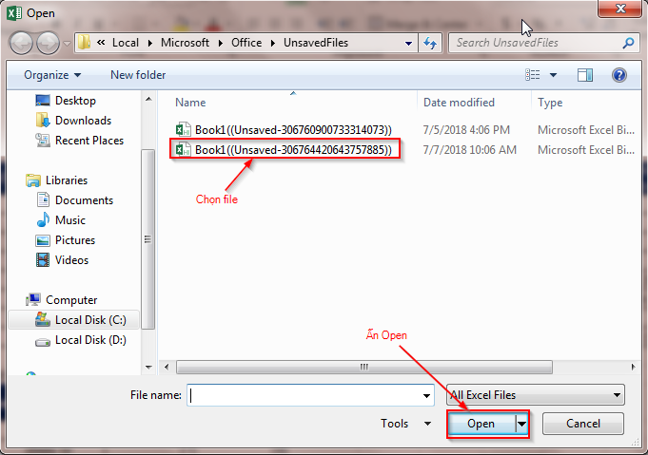This screenshot has height=455, width=648.
Task: Show the preview pane icon
Action: pos(585,75)
